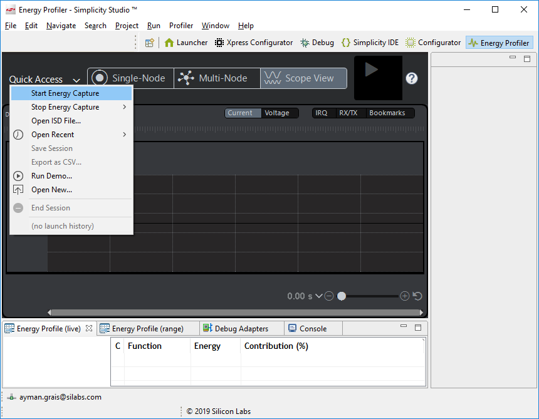Open the Project menu
The image size is (539, 419).
click(x=127, y=26)
